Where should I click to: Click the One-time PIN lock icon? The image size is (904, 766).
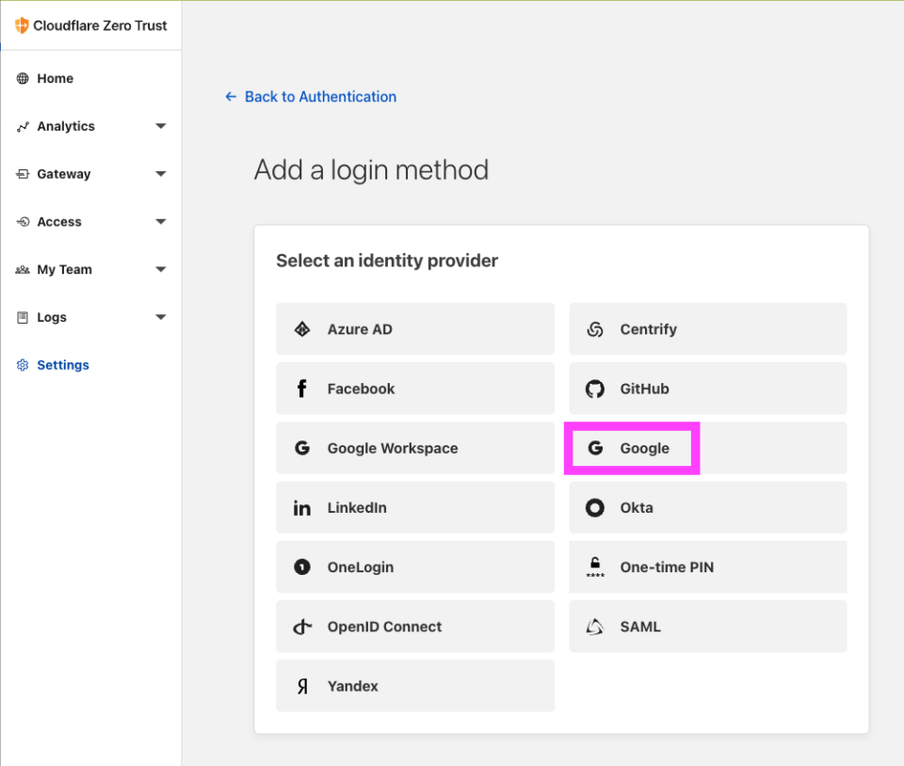[x=595, y=567]
